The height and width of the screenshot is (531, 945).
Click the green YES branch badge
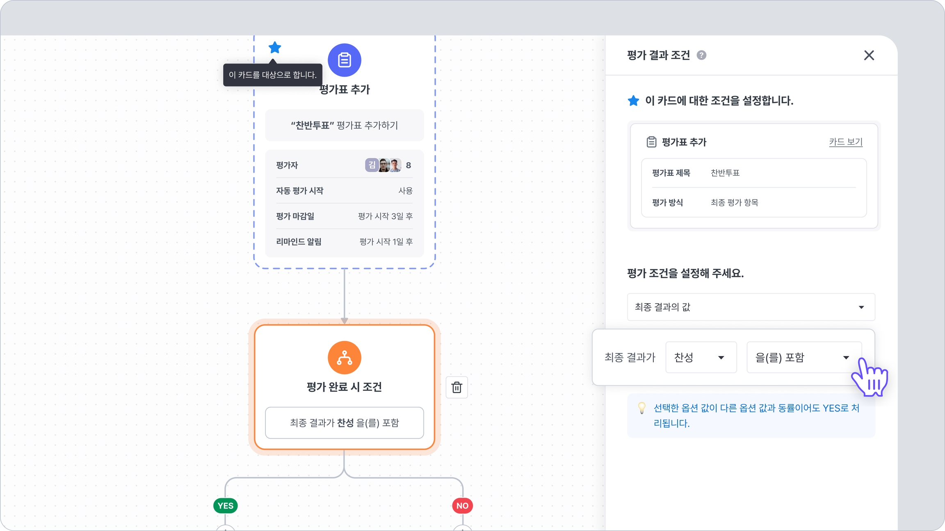click(226, 506)
